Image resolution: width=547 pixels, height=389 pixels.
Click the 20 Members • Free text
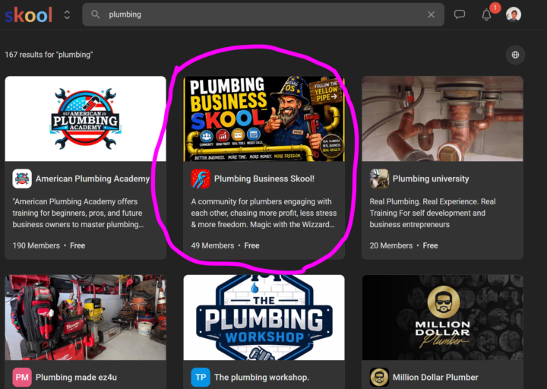[403, 245]
